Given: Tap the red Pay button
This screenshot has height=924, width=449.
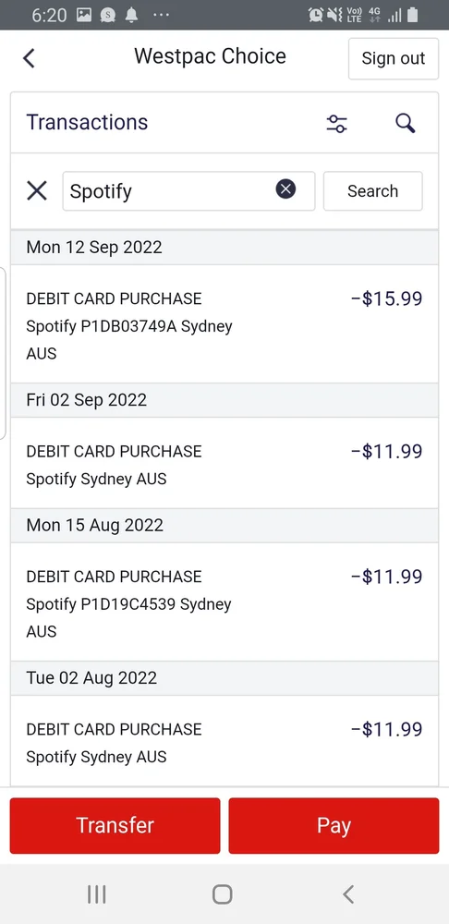Looking at the screenshot, I should 334,825.
